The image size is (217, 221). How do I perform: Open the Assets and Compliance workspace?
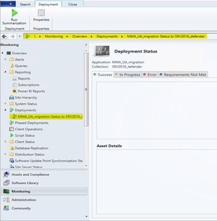44,174
